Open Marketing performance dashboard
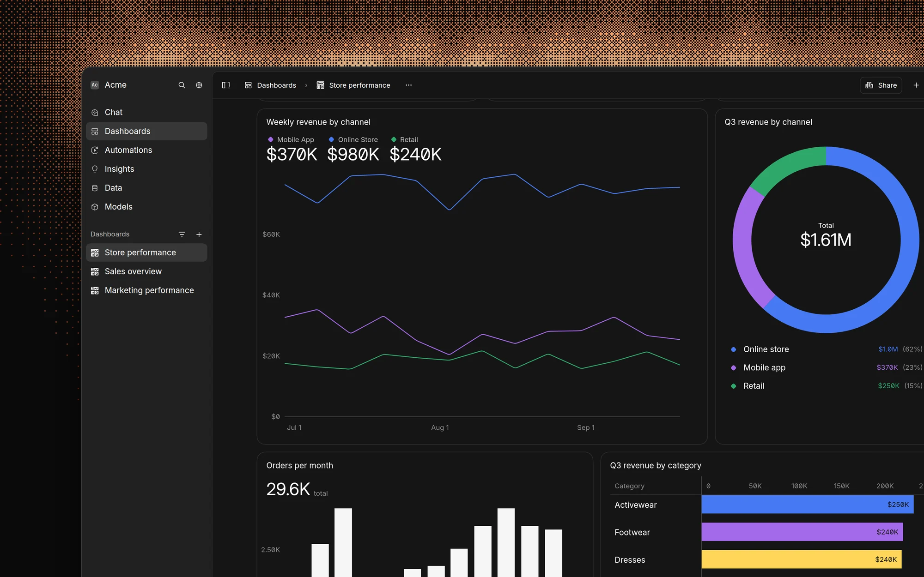 [x=146, y=290]
